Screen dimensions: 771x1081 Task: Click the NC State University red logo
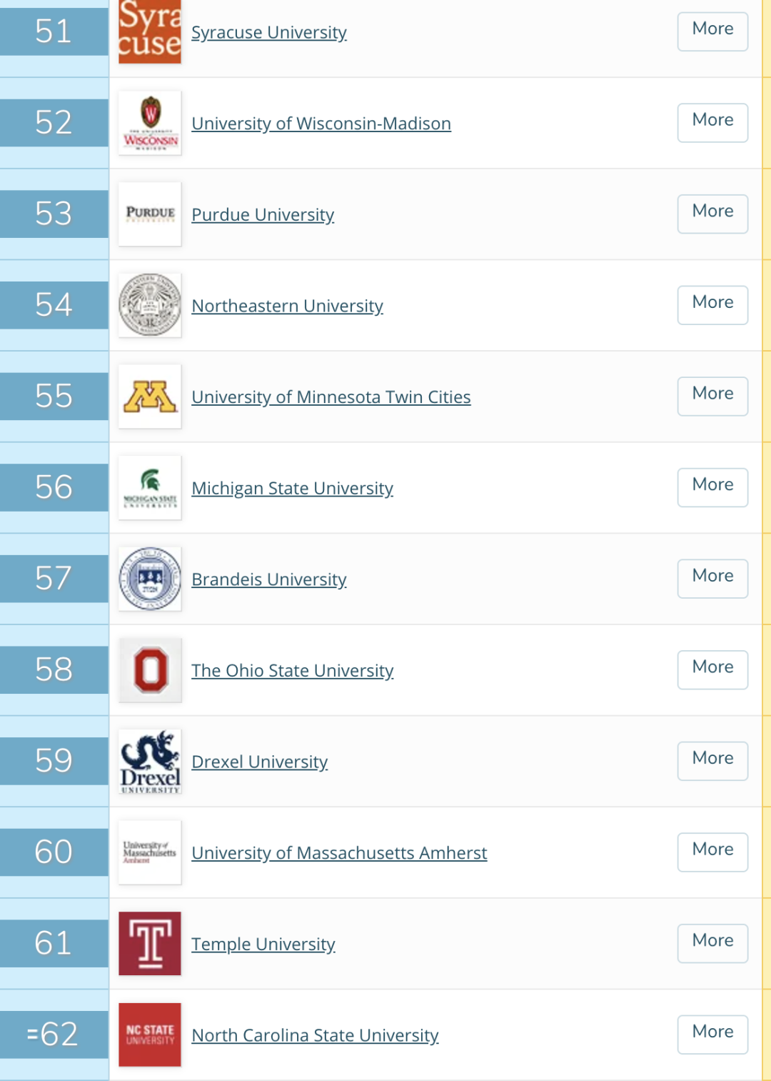149,1035
